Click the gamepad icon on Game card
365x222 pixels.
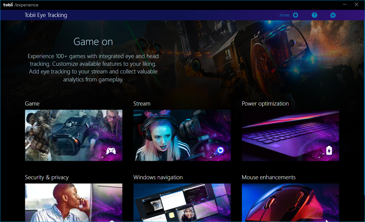coord(111,151)
